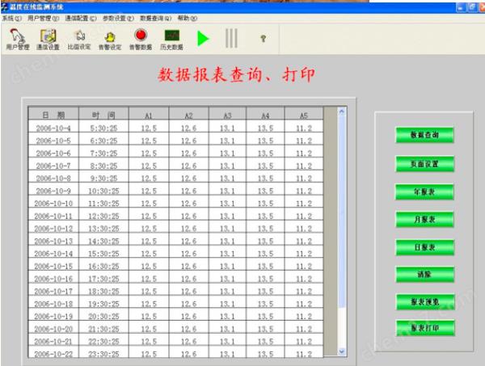The image size is (485, 366).
Task: Click the 比值设定 toolbar icon
Action: pos(79,37)
